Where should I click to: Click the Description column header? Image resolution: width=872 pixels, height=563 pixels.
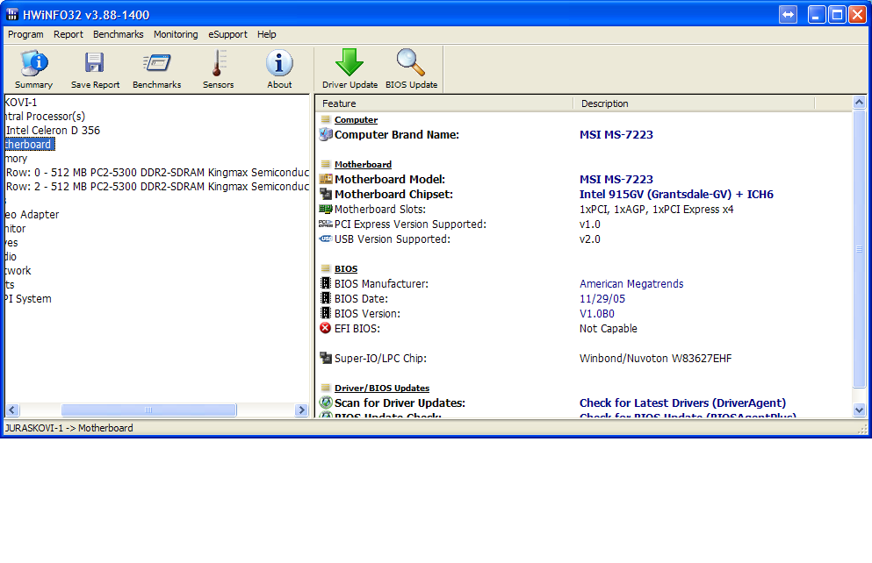604,103
